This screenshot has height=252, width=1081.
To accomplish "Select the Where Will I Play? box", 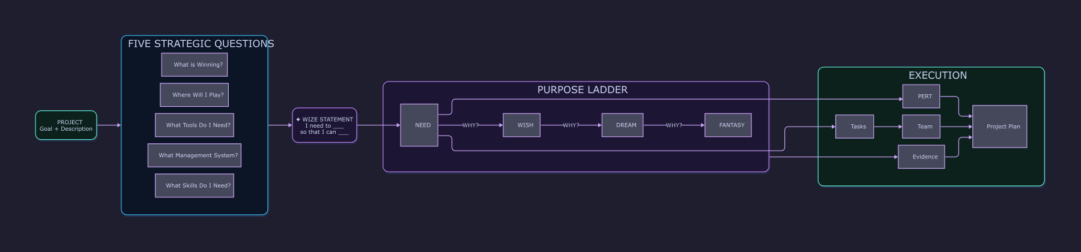I will pyautogui.click(x=195, y=95).
